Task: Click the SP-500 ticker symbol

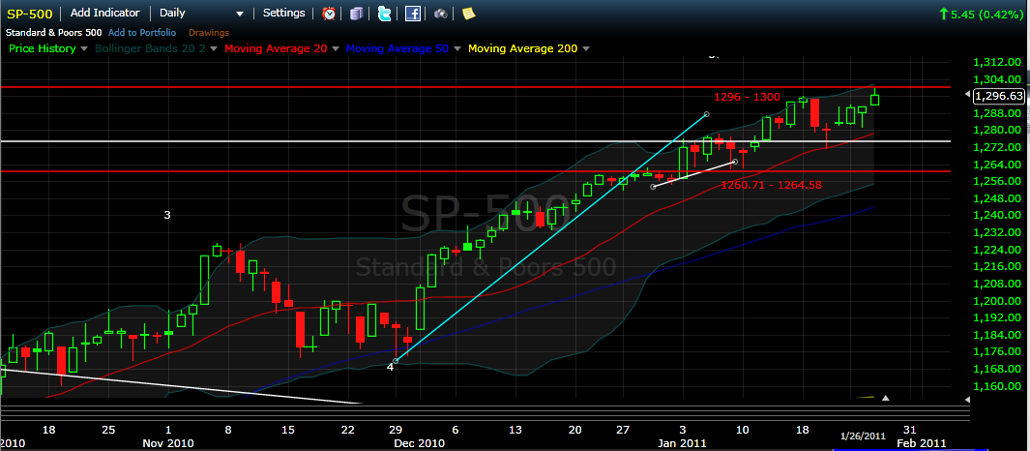Action: (29, 14)
